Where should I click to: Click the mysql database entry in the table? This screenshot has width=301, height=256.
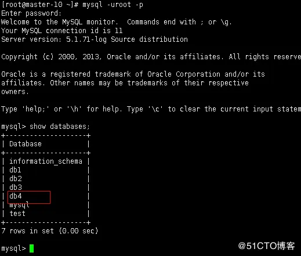click(19, 205)
